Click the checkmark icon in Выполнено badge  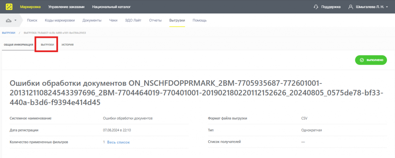[x=362, y=60]
